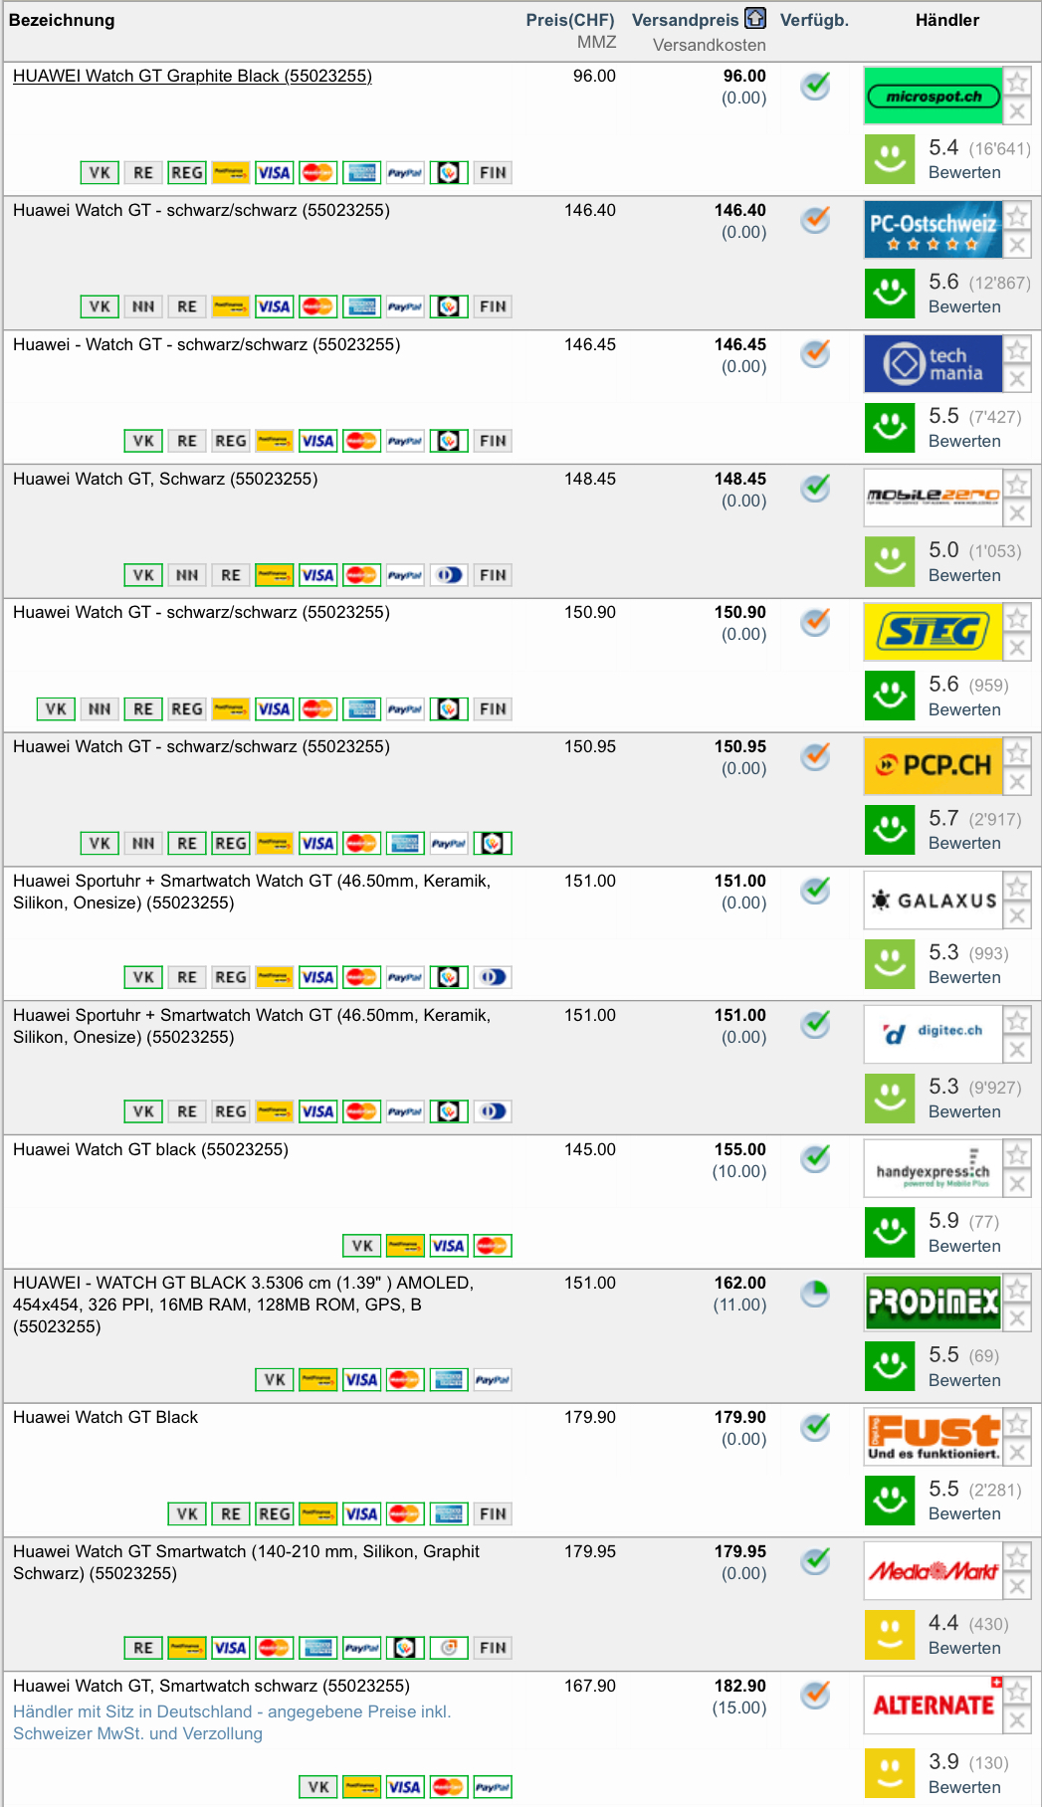Screen dimensions: 1042x1807
Task: Click availability checkmark for the microspot.ch offer
Action: (815, 87)
